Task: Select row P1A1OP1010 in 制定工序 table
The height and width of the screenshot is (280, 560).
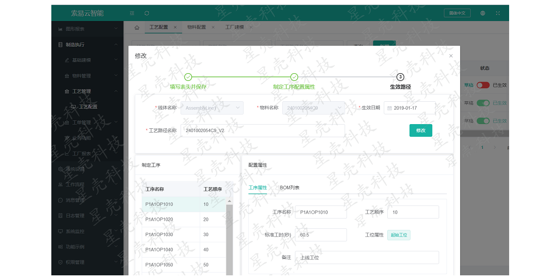Action: (184, 204)
